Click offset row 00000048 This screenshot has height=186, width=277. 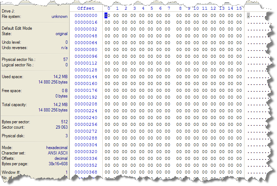point(86,36)
